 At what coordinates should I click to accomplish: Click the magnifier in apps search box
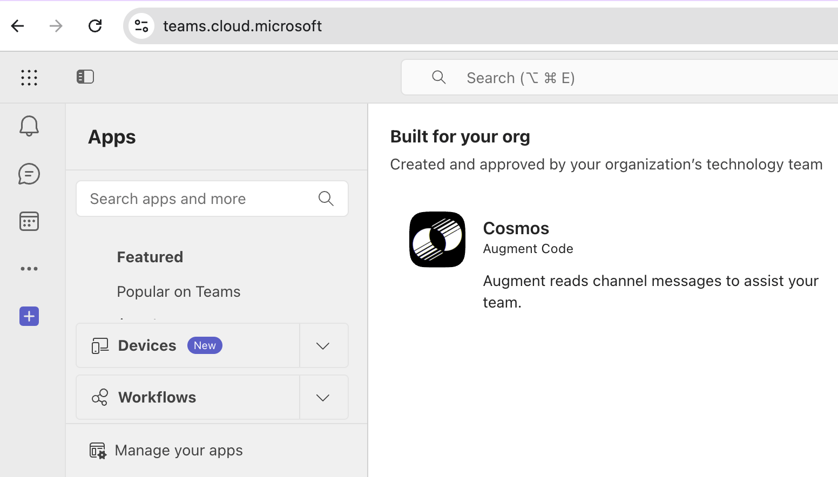click(x=326, y=199)
